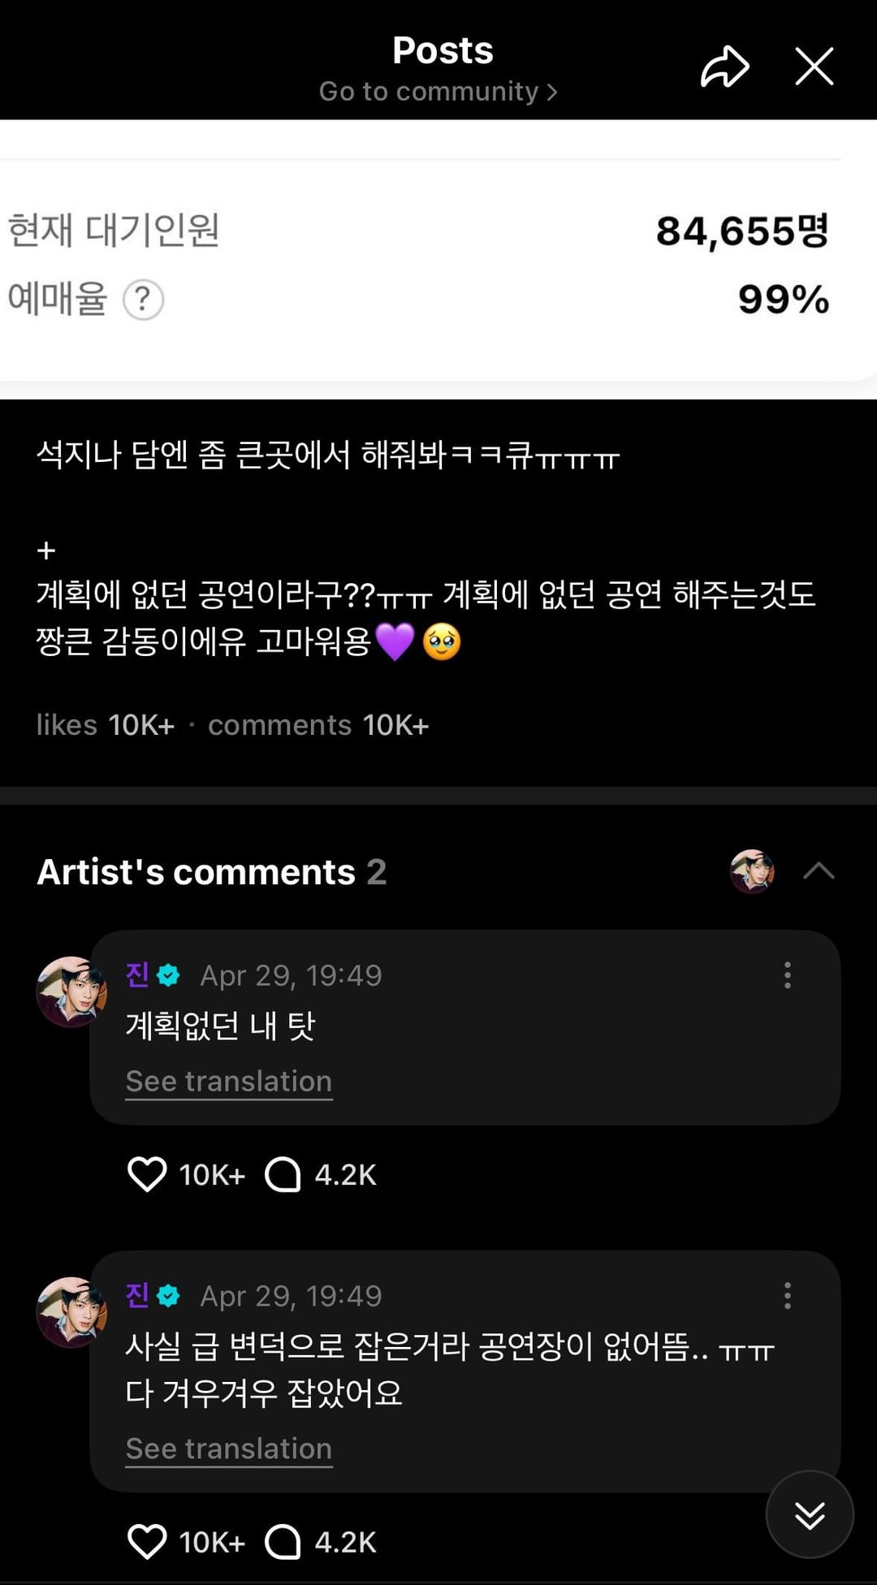The image size is (877, 1585).
Task: See translation of second artist comment
Action: click(x=229, y=1449)
